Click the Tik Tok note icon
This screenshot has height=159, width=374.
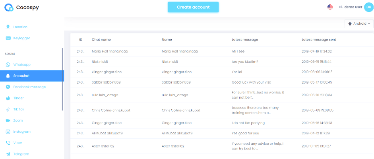(8, 109)
